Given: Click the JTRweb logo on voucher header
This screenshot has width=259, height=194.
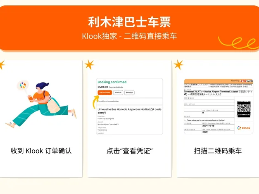Looking at the screenshot, I should click(247, 81).
